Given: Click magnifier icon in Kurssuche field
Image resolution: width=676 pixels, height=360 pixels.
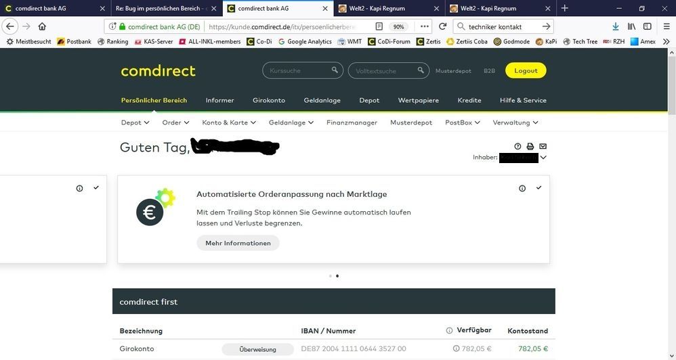Looking at the screenshot, I should [335, 70].
